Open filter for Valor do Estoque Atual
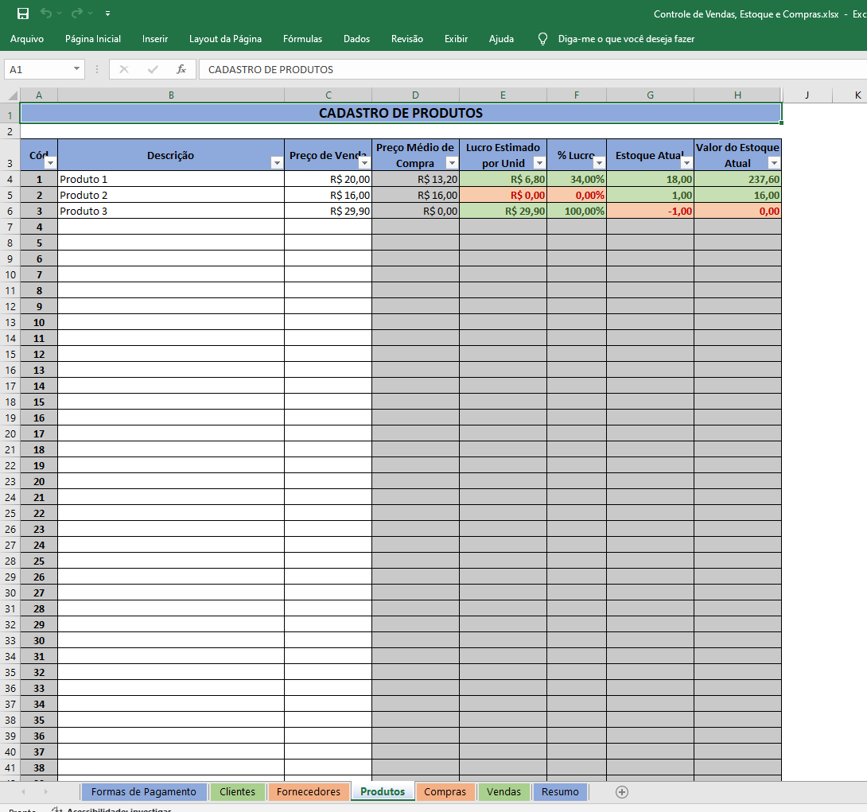Screen dimensions: 867x812 coord(773,163)
